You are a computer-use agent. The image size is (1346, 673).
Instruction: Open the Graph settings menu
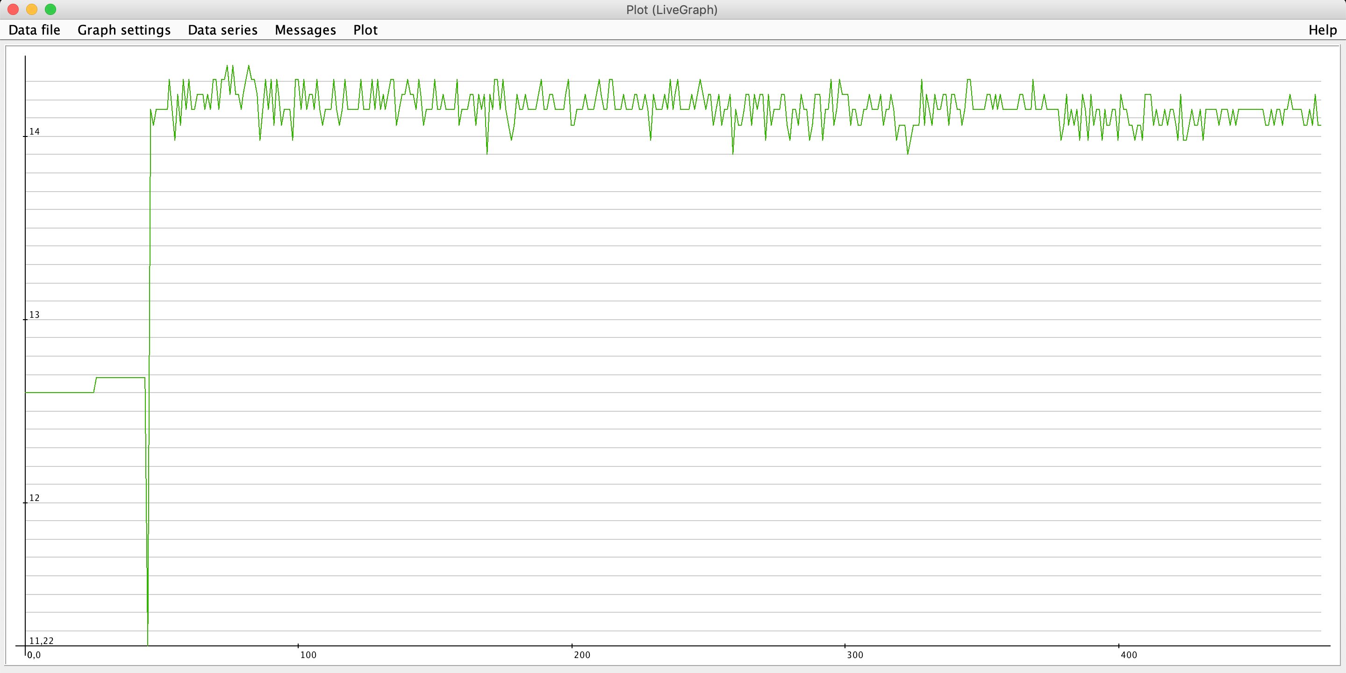(124, 30)
